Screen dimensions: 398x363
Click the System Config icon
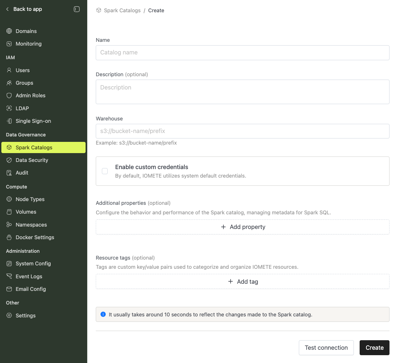pyautogui.click(x=9, y=263)
